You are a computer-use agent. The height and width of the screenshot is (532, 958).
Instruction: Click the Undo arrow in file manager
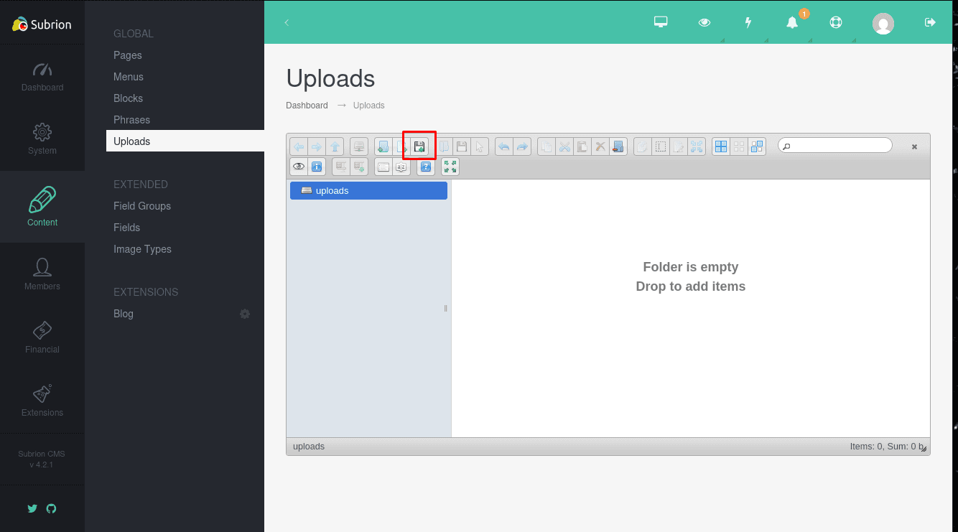[x=504, y=146]
